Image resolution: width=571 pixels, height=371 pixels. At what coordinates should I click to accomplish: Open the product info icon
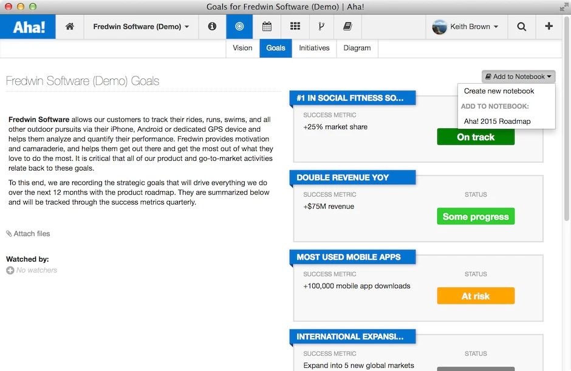[212, 26]
